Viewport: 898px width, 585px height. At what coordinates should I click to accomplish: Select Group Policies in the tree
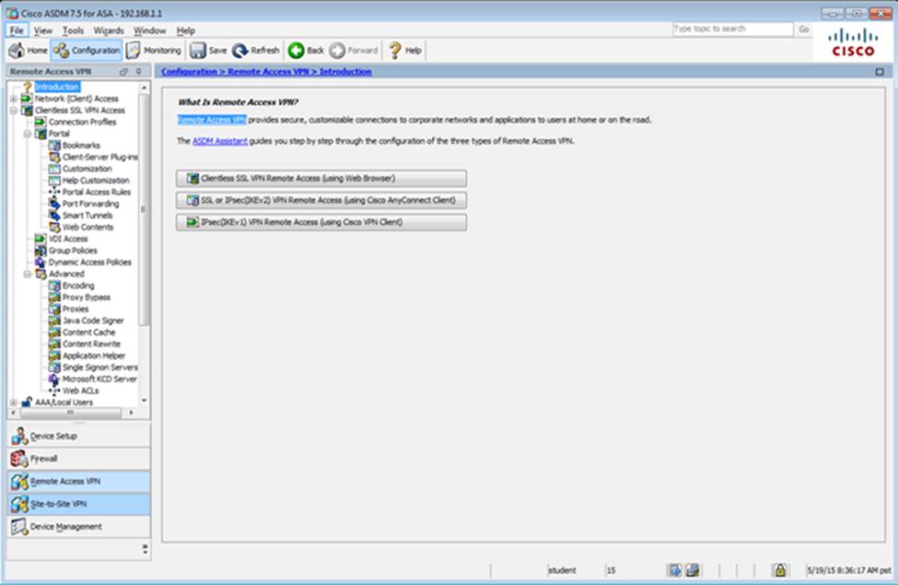[x=73, y=251]
